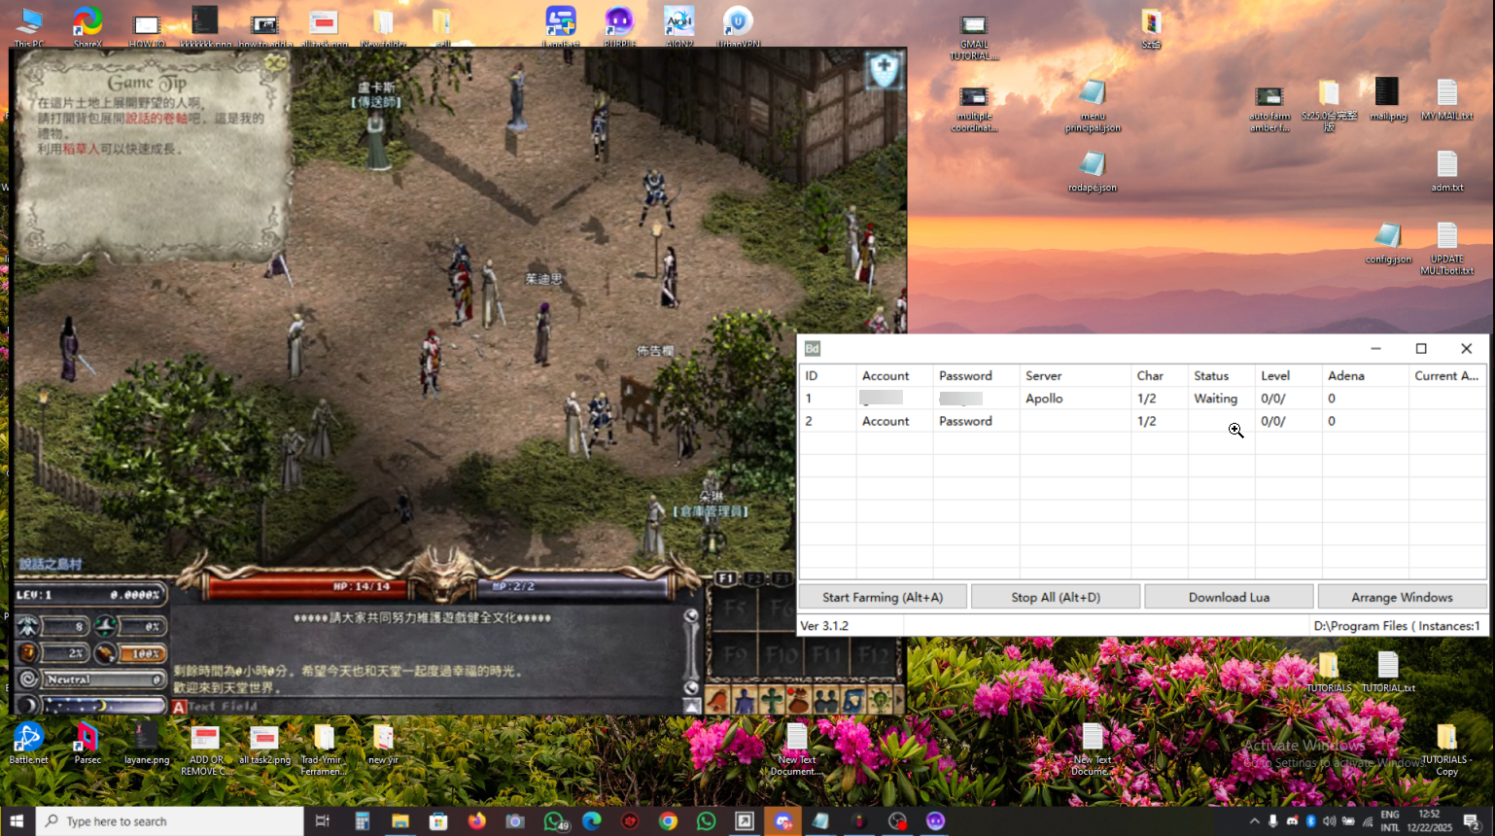Click the Download Lua button

[1229, 596]
